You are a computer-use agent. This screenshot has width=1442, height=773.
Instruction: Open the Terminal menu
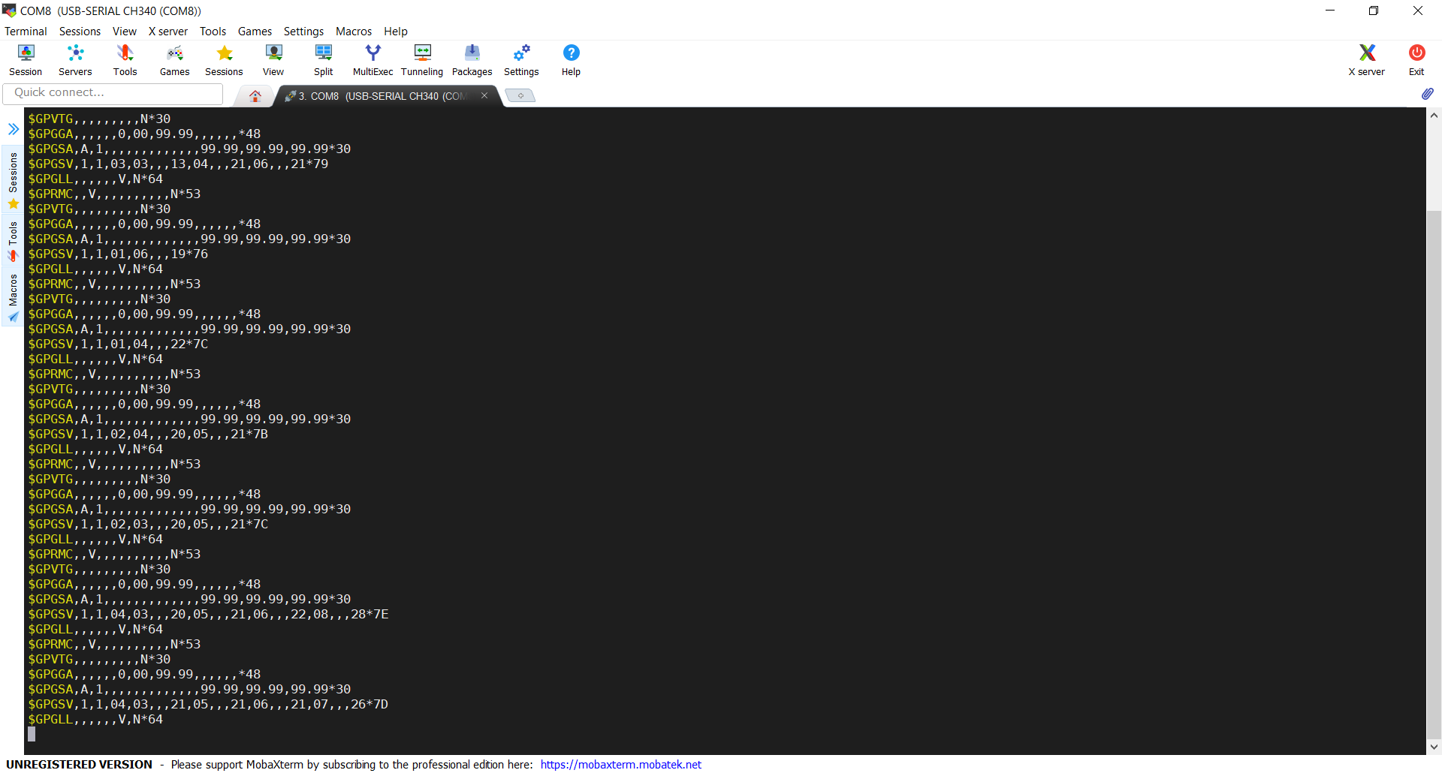coord(26,31)
